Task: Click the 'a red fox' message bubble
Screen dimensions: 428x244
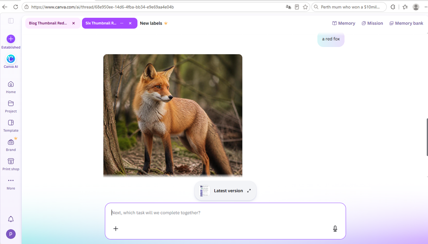Action: click(x=331, y=39)
